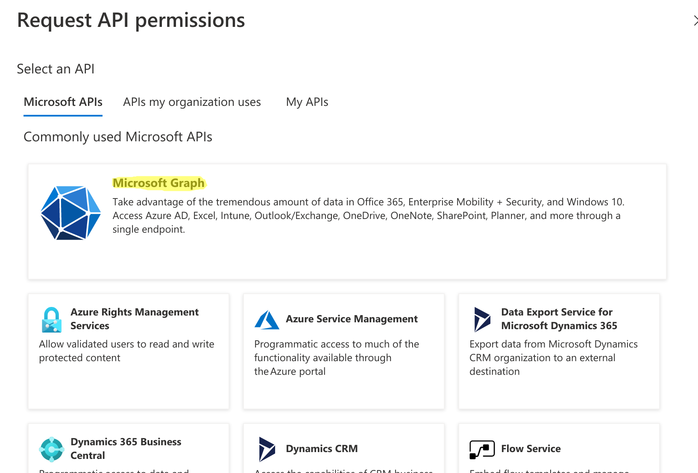The image size is (698, 473).
Task: Open the APIs my organization uses tab
Action: pyautogui.click(x=192, y=102)
